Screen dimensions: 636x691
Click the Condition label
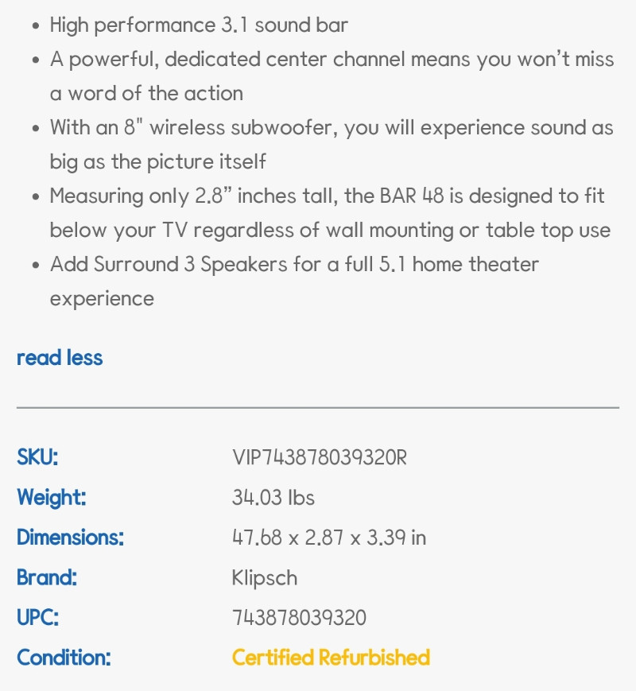(x=64, y=658)
